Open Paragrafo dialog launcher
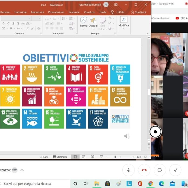This screenshot has height=188, width=188. point(76,33)
